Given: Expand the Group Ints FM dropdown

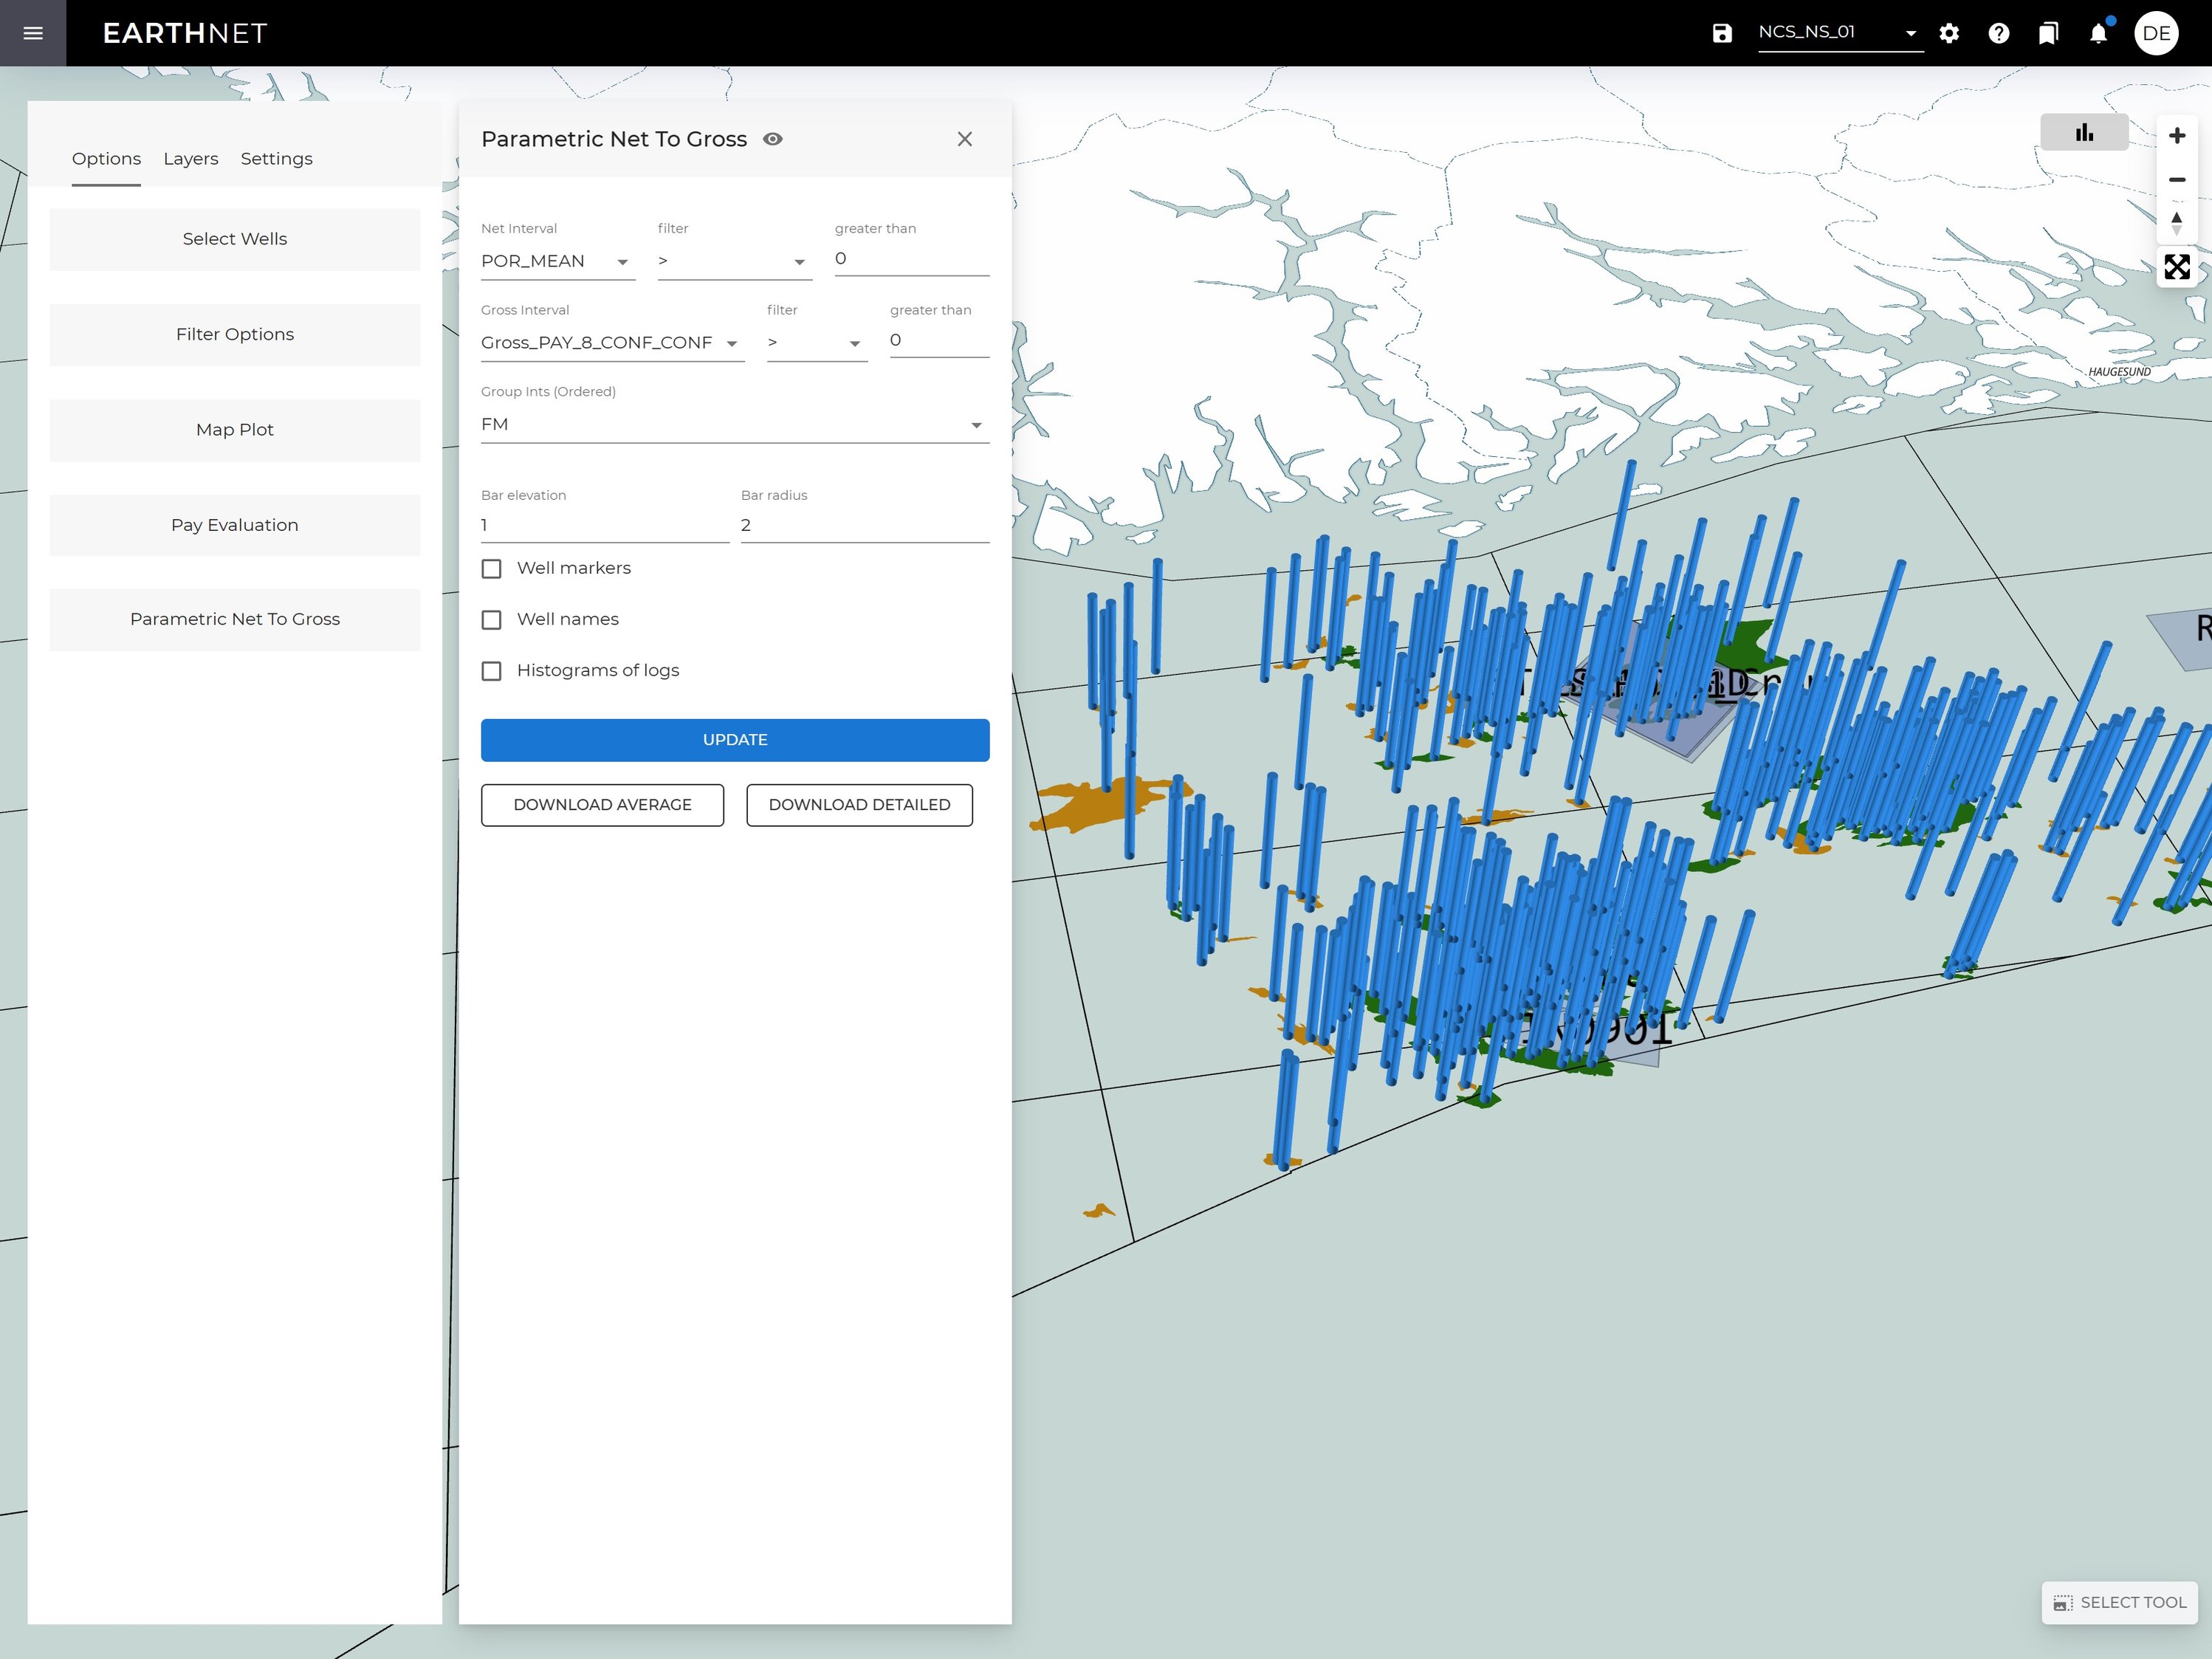Looking at the screenshot, I should tap(734, 424).
